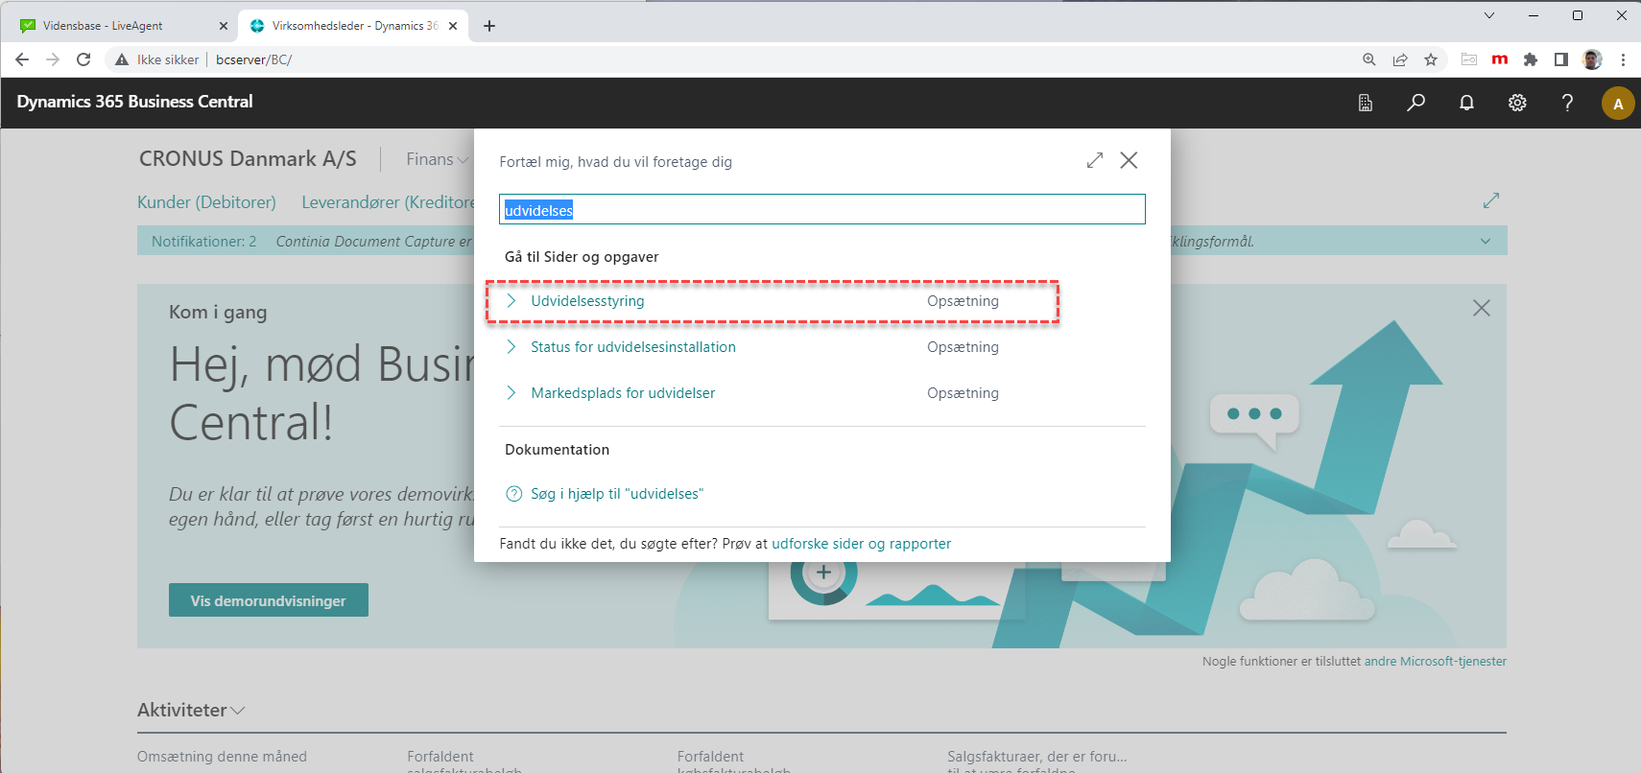Collapse the Aktiviteter section chevron
Screen dimensions: 1641x773
pos(238,711)
